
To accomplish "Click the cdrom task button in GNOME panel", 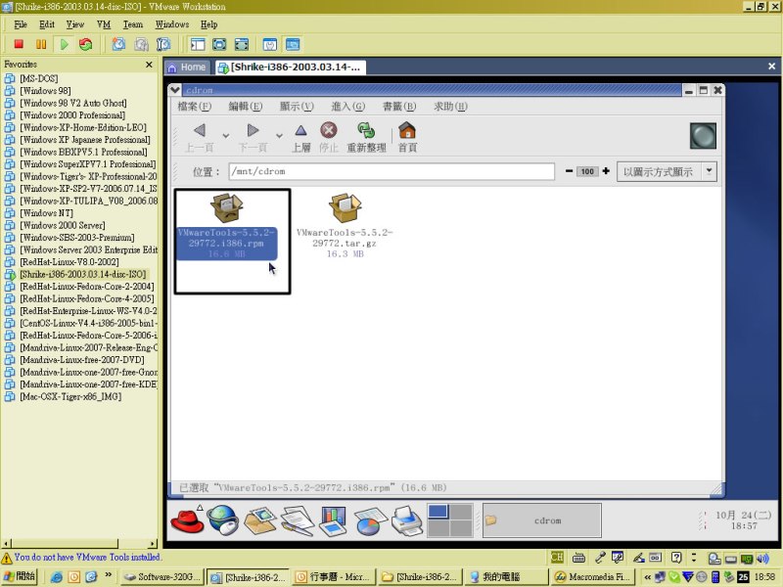I will (x=542, y=520).
